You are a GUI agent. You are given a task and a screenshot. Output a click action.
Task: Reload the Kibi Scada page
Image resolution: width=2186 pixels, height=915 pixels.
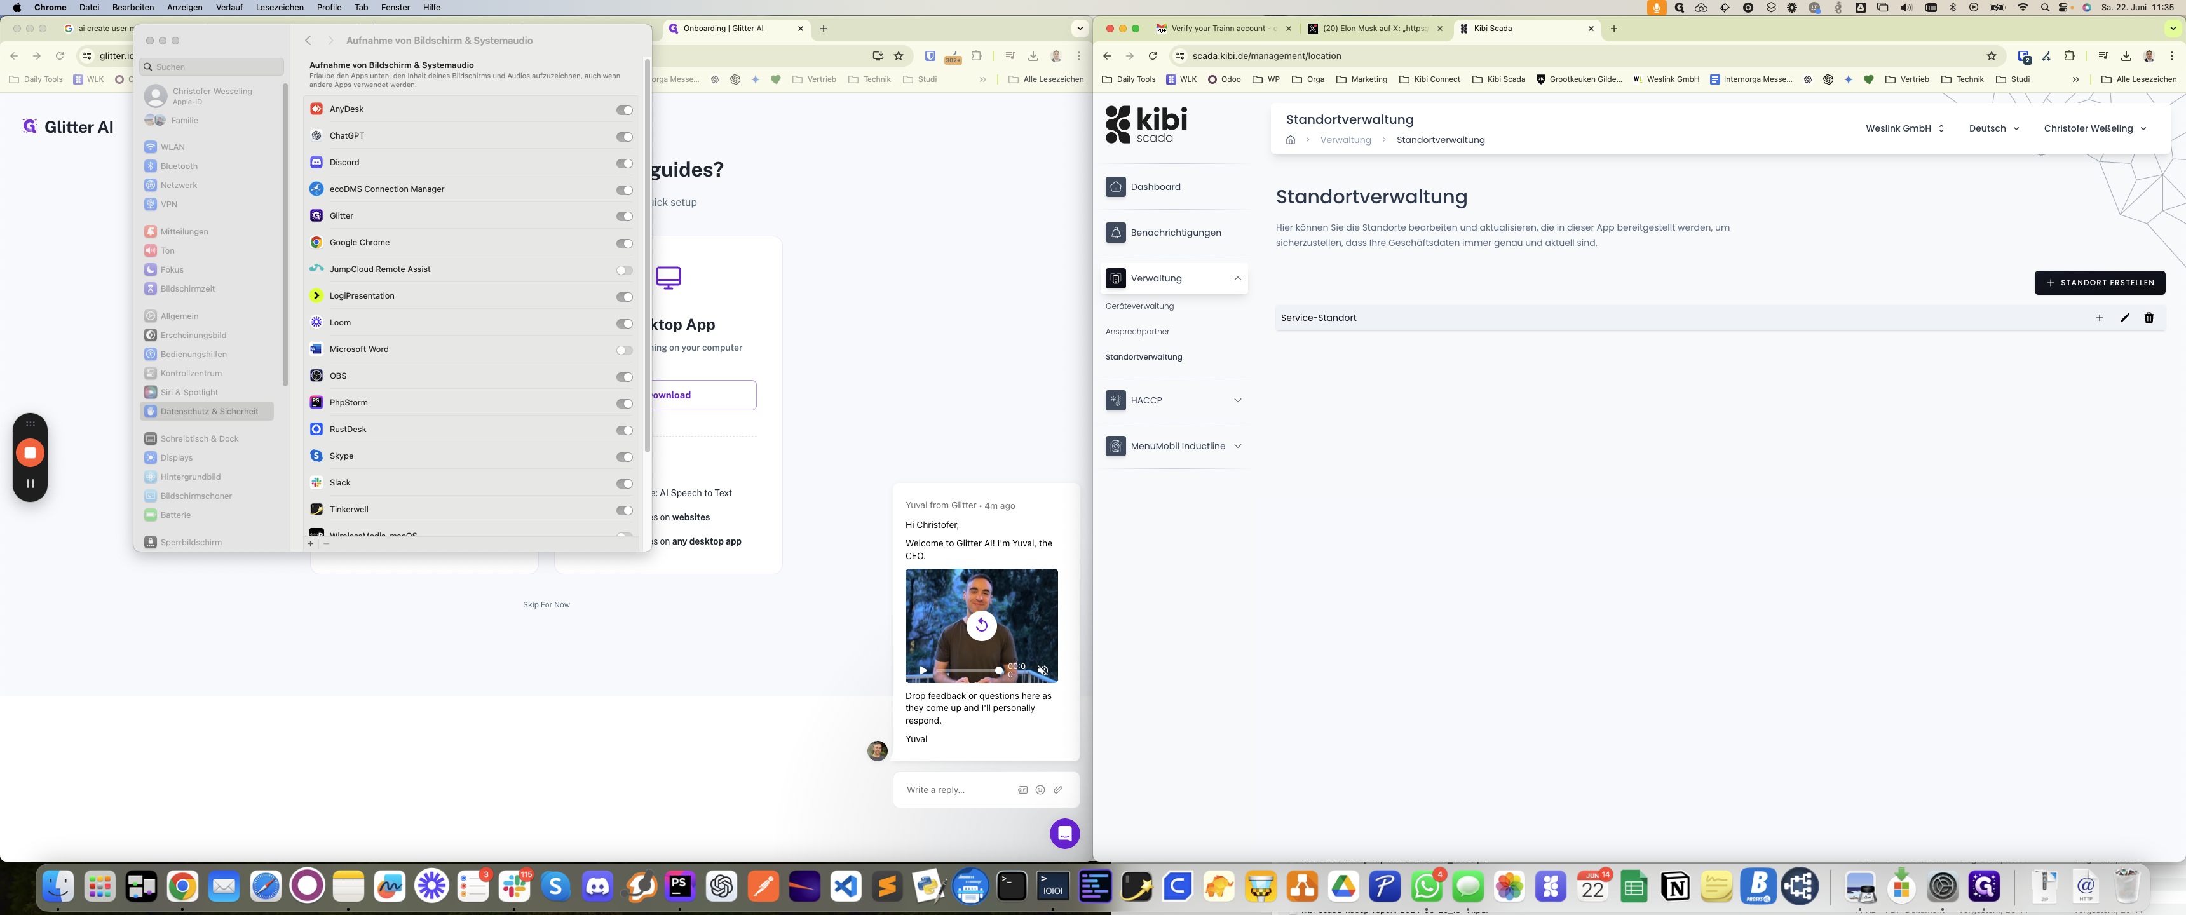1152,56
